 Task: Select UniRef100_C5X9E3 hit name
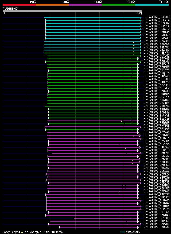click(157, 41)
